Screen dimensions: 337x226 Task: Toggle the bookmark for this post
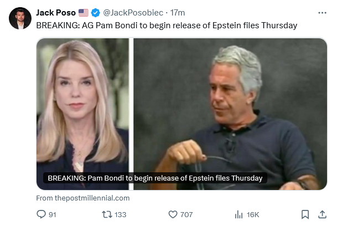[x=305, y=214]
